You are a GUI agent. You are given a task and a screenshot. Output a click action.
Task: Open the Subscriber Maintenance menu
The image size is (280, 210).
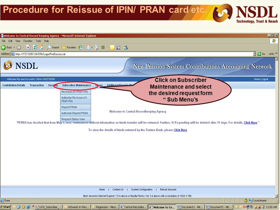click(x=76, y=85)
